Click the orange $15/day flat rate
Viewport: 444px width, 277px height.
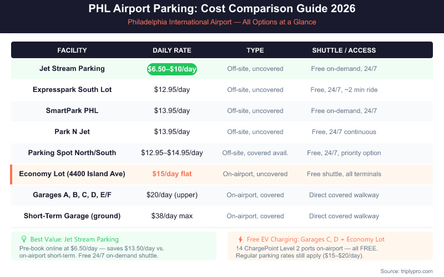click(172, 174)
